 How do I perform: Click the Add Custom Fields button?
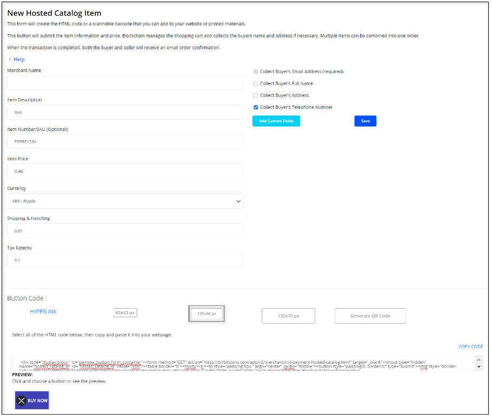click(276, 121)
